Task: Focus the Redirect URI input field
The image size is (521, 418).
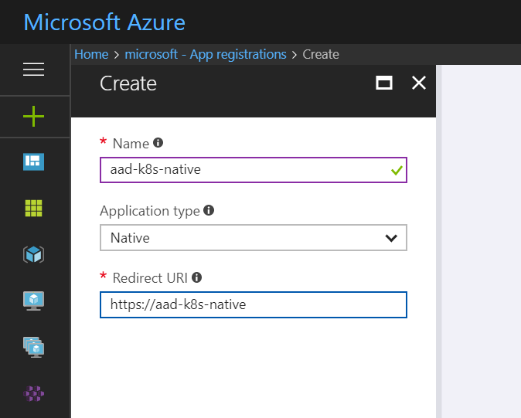Action: [253, 304]
